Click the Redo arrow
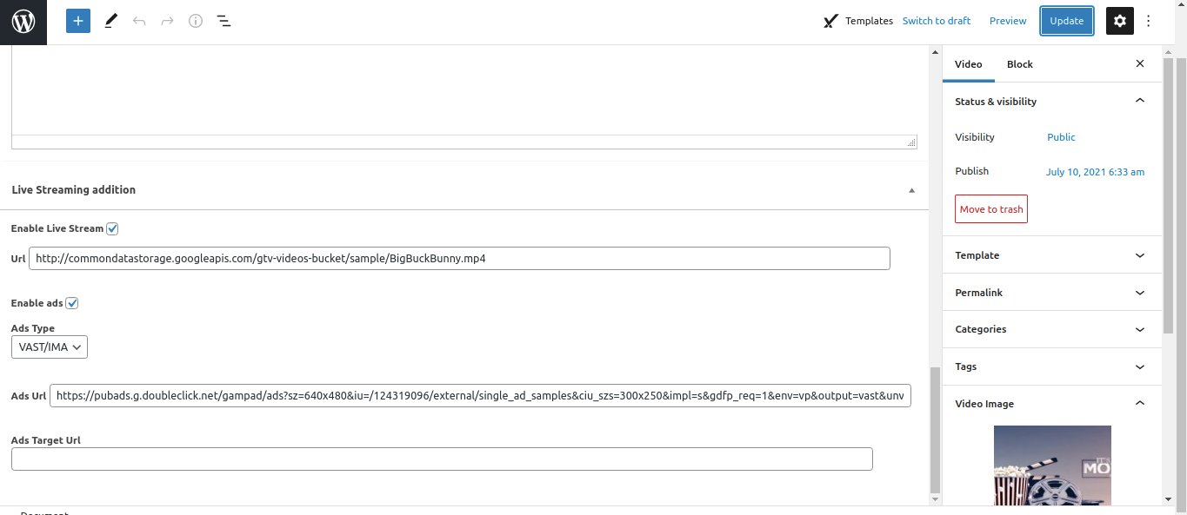This screenshot has width=1187, height=515. pyautogui.click(x=168, y=21)
